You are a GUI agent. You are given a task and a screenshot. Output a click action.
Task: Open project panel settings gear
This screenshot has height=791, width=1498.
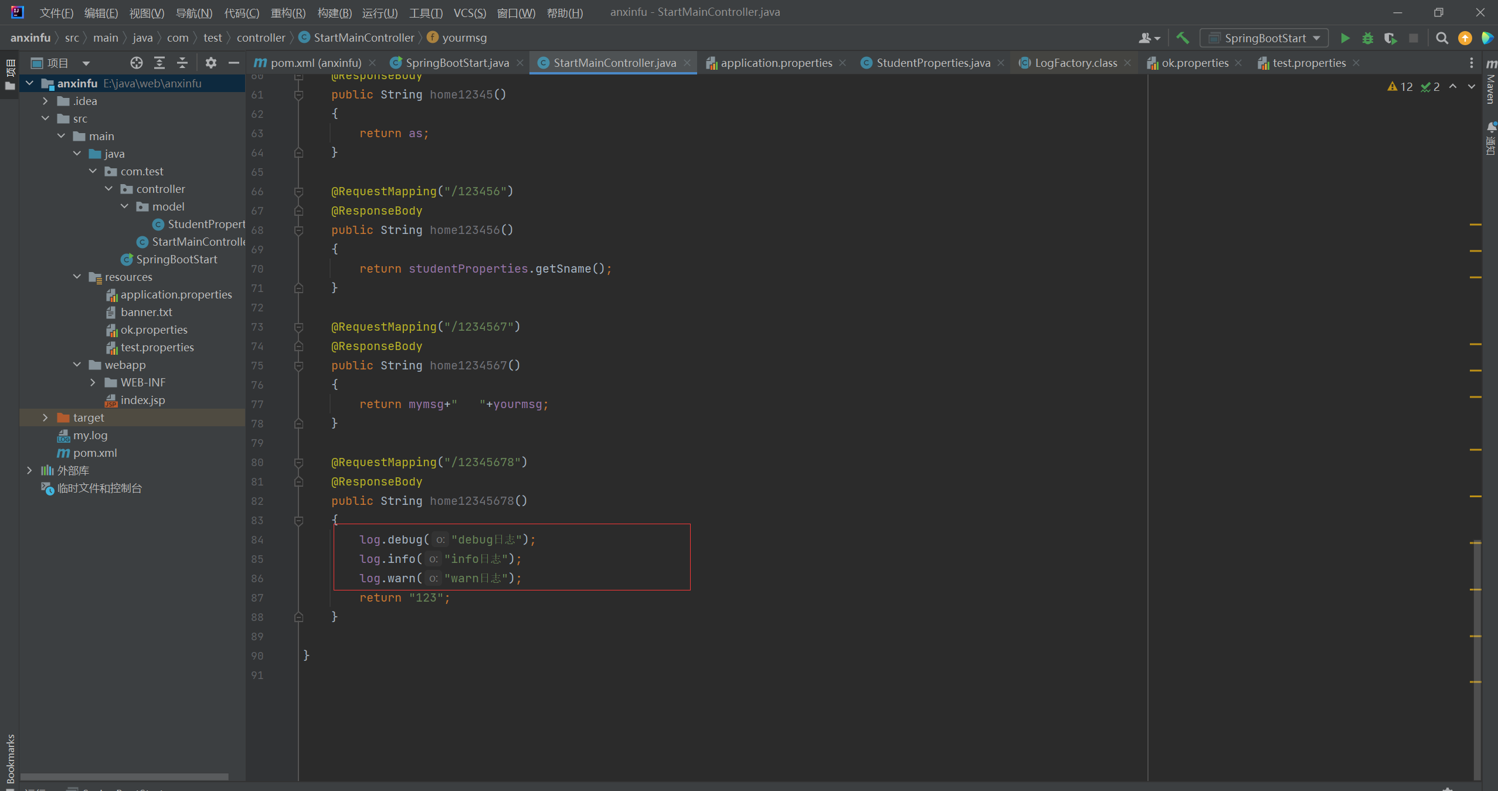pos(211,63)
